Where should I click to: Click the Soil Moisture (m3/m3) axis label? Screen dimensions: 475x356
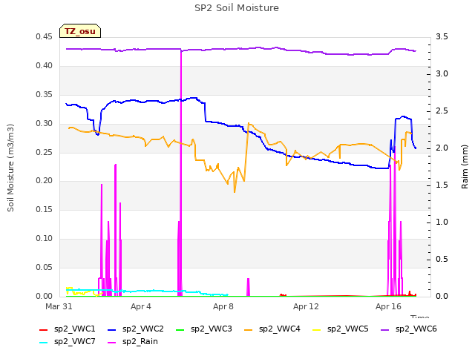point(10,168)
